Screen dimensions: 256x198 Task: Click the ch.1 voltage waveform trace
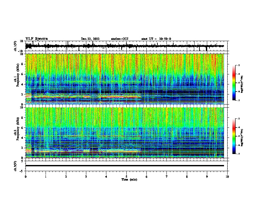(x=124, y=46)
